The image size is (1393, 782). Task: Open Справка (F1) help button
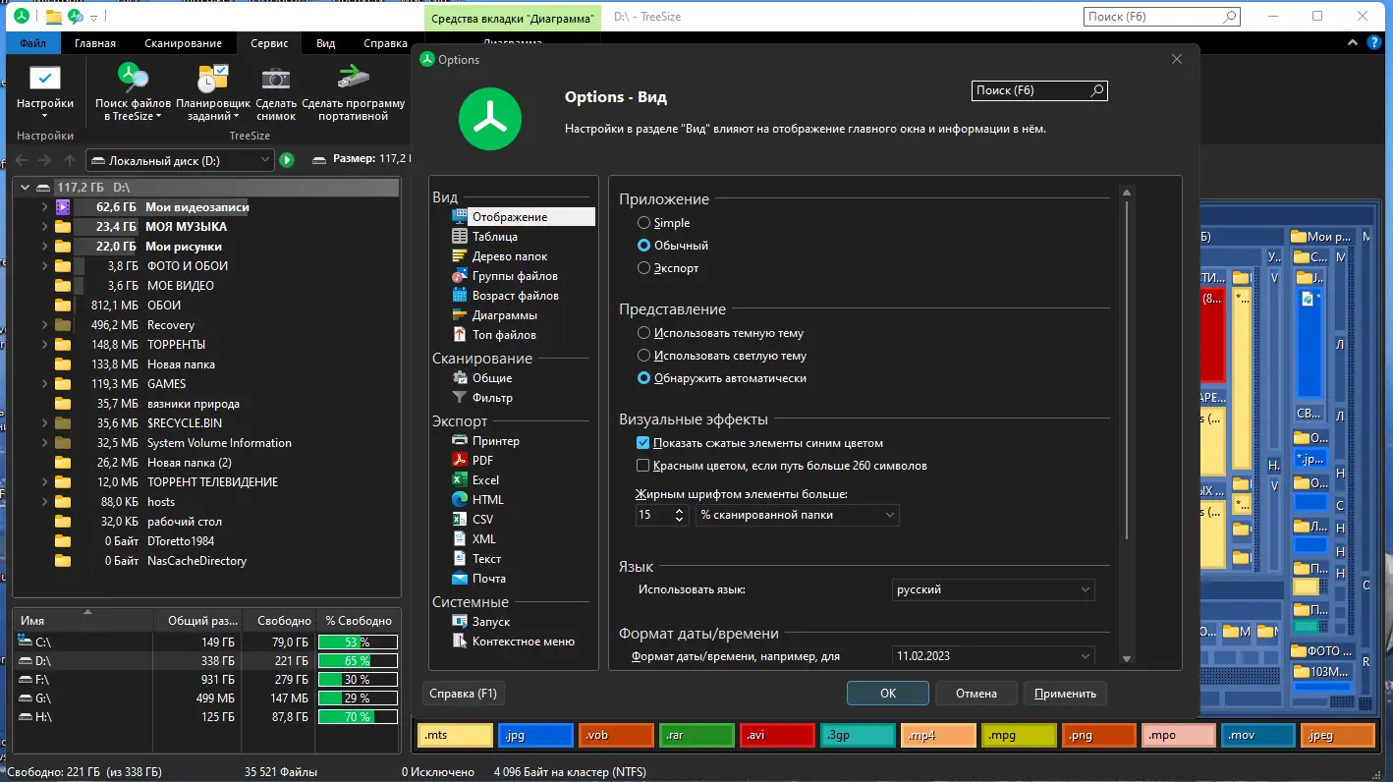click(x=464, y=693)
